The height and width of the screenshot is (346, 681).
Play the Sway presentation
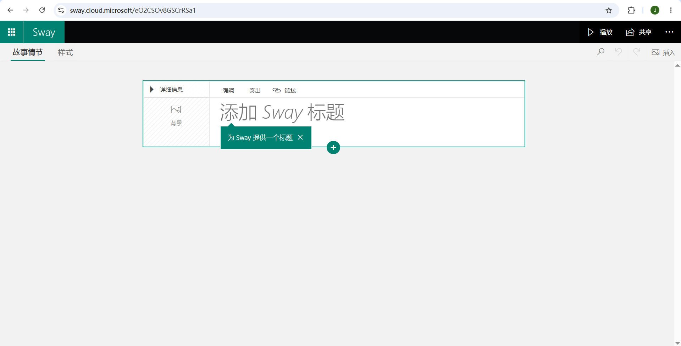(x=600, y=32)
